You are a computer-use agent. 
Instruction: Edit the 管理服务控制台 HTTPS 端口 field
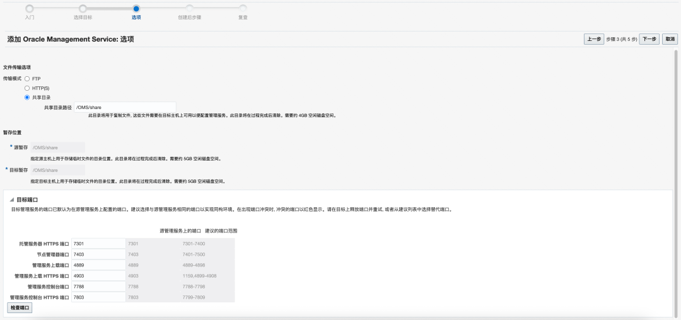98,297
